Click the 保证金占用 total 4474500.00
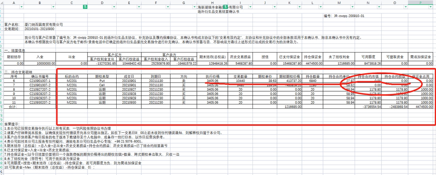436x175 pixels. click(x=420, y=107)
